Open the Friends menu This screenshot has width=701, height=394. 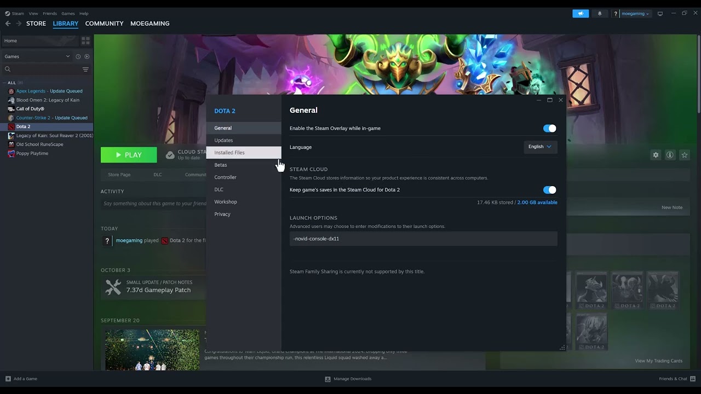(x=50, y=14)
